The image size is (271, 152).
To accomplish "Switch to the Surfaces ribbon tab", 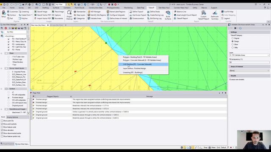I will [x=56, y=8].
